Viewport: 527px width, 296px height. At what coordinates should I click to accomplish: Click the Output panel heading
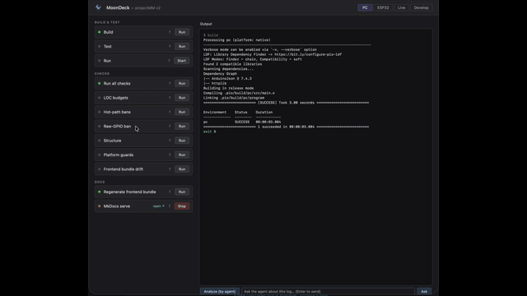[x=206, y=24]
